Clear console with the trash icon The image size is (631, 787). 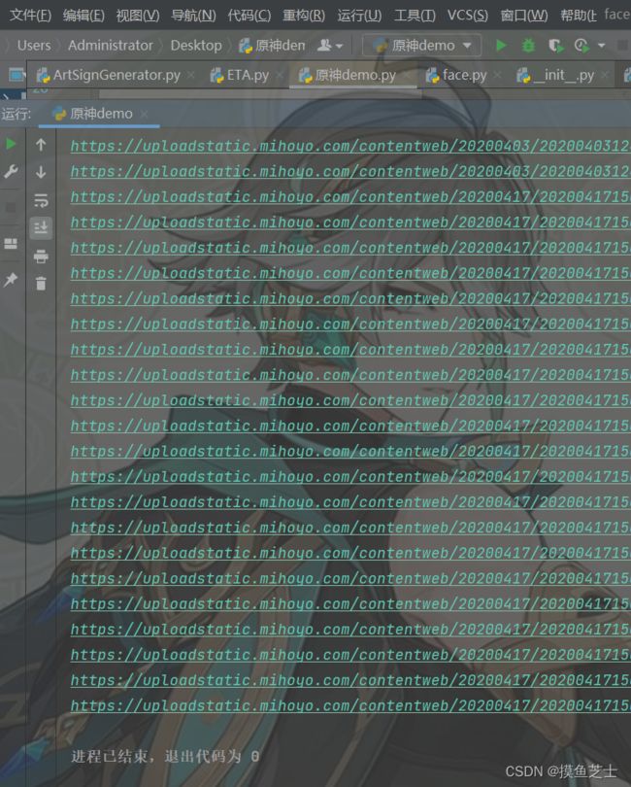click(41, 284)
